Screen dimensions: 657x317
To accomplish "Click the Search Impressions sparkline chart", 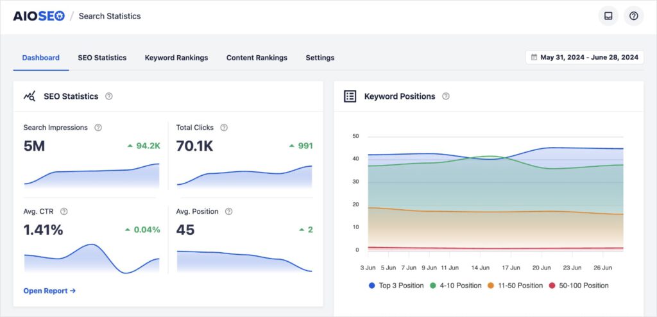I will (92, 176).
